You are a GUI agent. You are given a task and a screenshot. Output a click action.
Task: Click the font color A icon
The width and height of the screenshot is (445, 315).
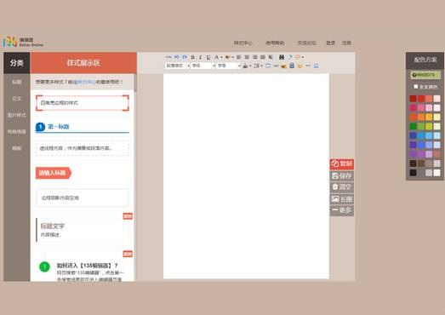click(x=216, y=57)
